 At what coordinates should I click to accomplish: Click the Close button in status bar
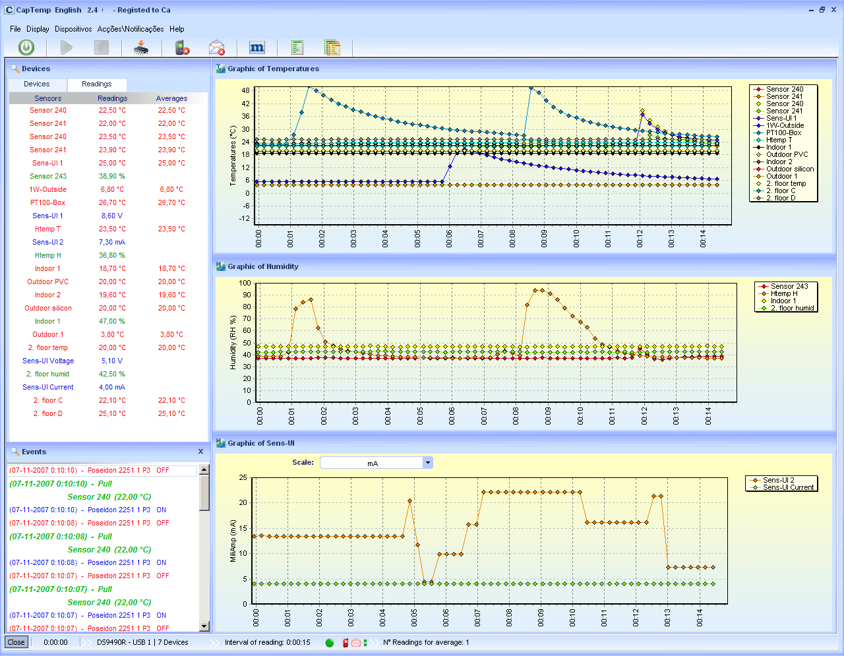click(16, 642)
